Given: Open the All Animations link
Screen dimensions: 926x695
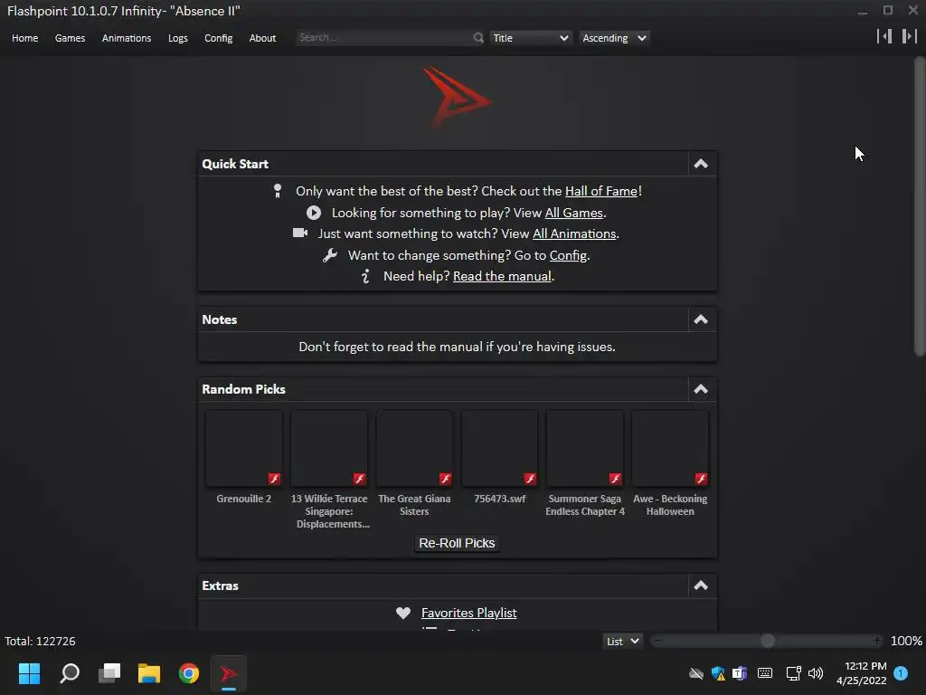Looking at the screenshot, I should point(574,233).
